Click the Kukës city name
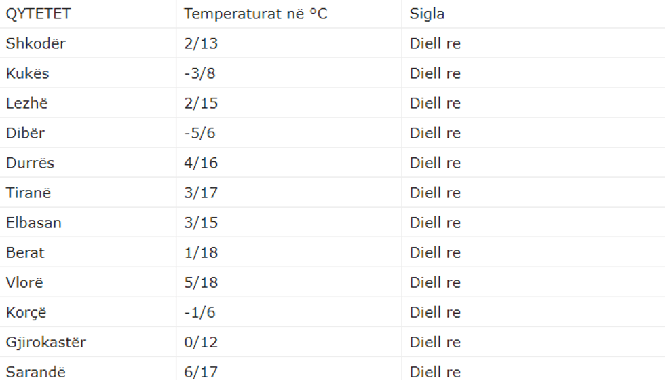665x380 pixels. pyautogui.click(x=28, y=73)
